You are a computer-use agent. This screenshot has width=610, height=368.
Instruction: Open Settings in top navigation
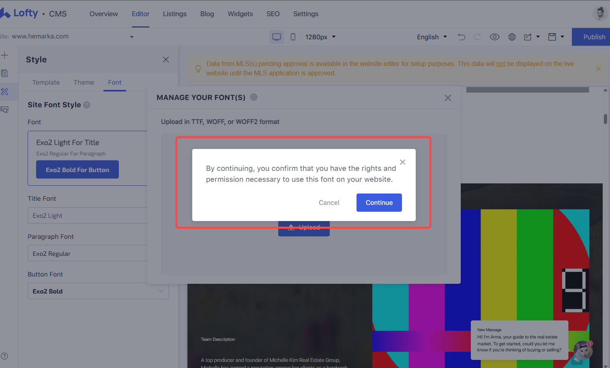306,14
